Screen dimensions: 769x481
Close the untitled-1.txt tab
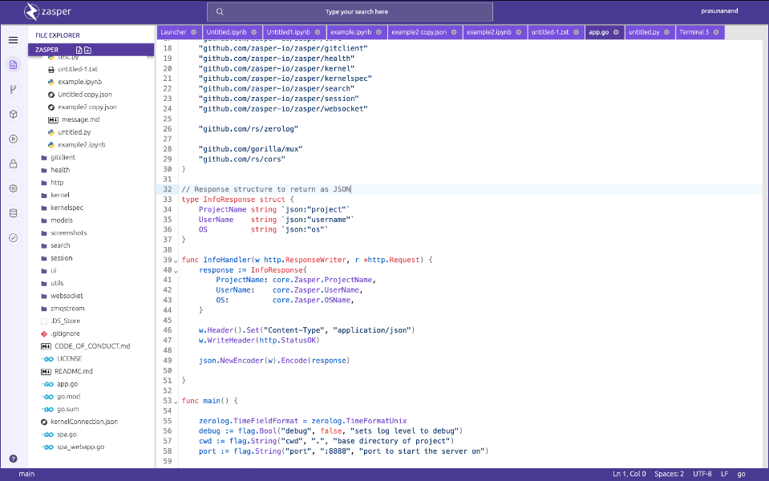(577, 32)
